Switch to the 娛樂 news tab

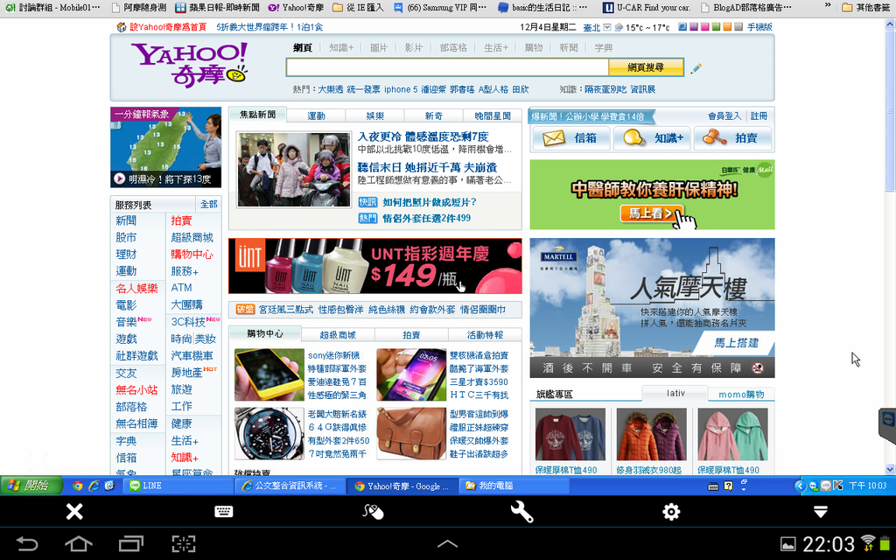point(374,116)
